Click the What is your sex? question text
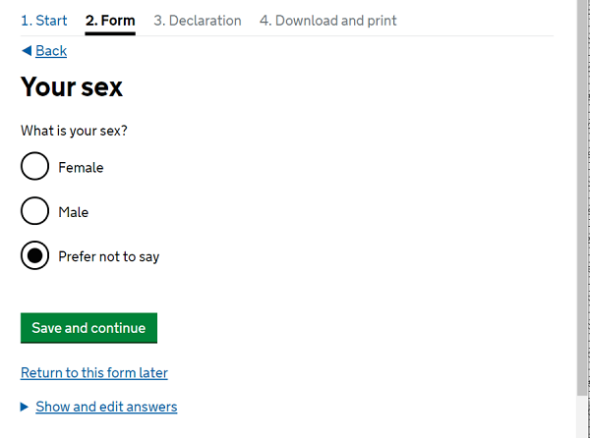 [x=74, y=131]
